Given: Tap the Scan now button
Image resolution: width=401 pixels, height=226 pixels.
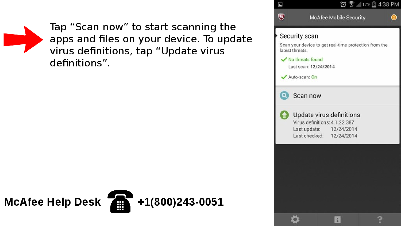Looking at the screenshot, I should click(337, 96).
